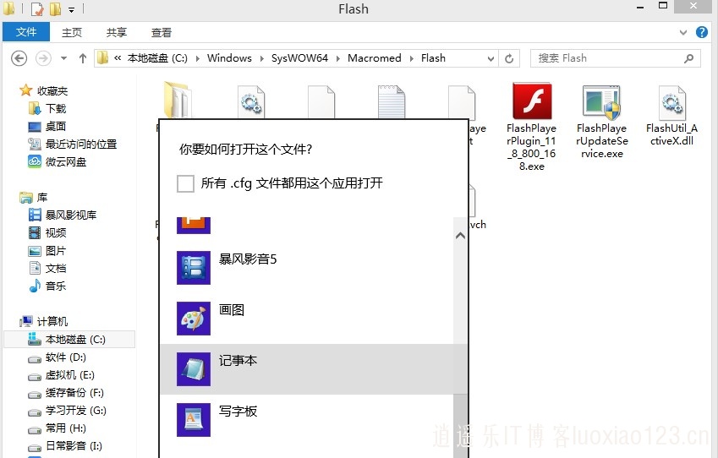Screen dimensions: 718x458
Task: Click the search magnifier icon
Action: (688, 58)
